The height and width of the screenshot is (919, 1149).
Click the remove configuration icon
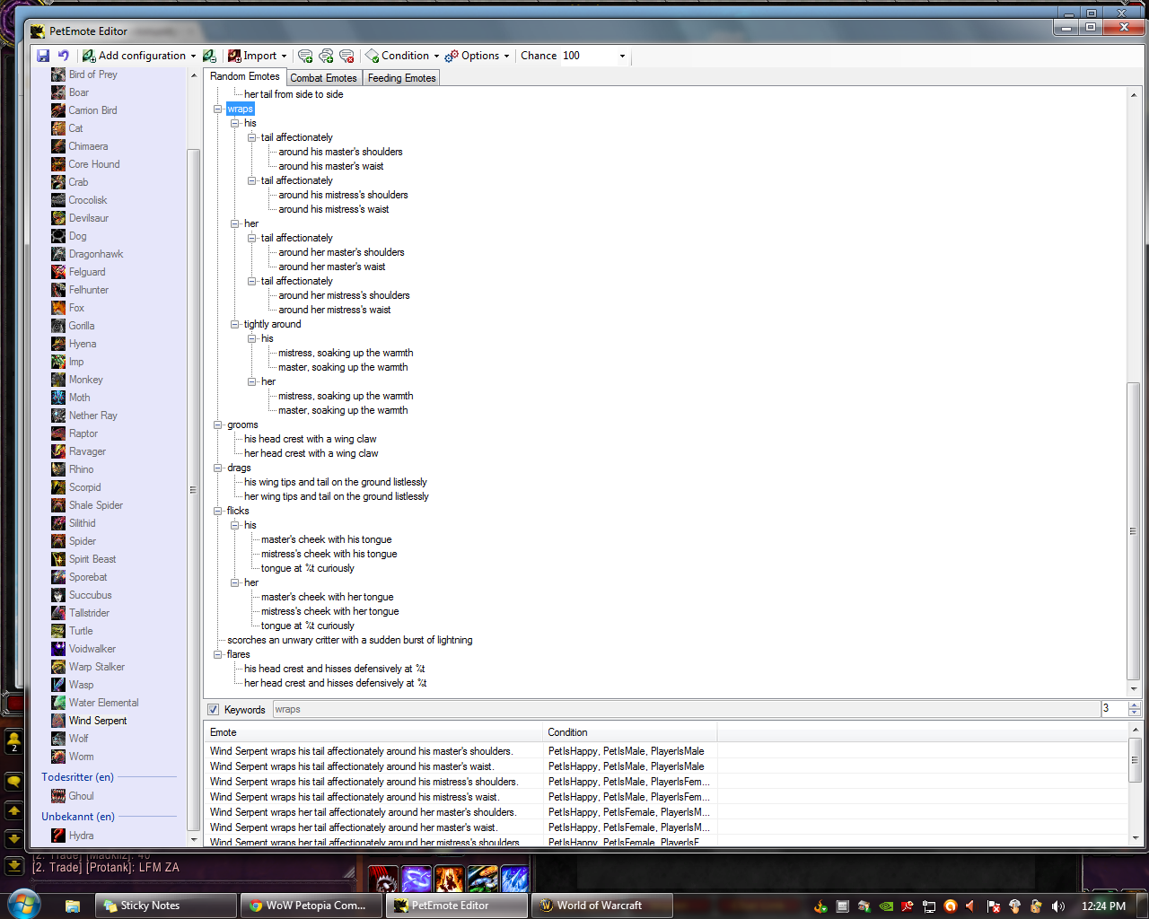tap(209, 56)
